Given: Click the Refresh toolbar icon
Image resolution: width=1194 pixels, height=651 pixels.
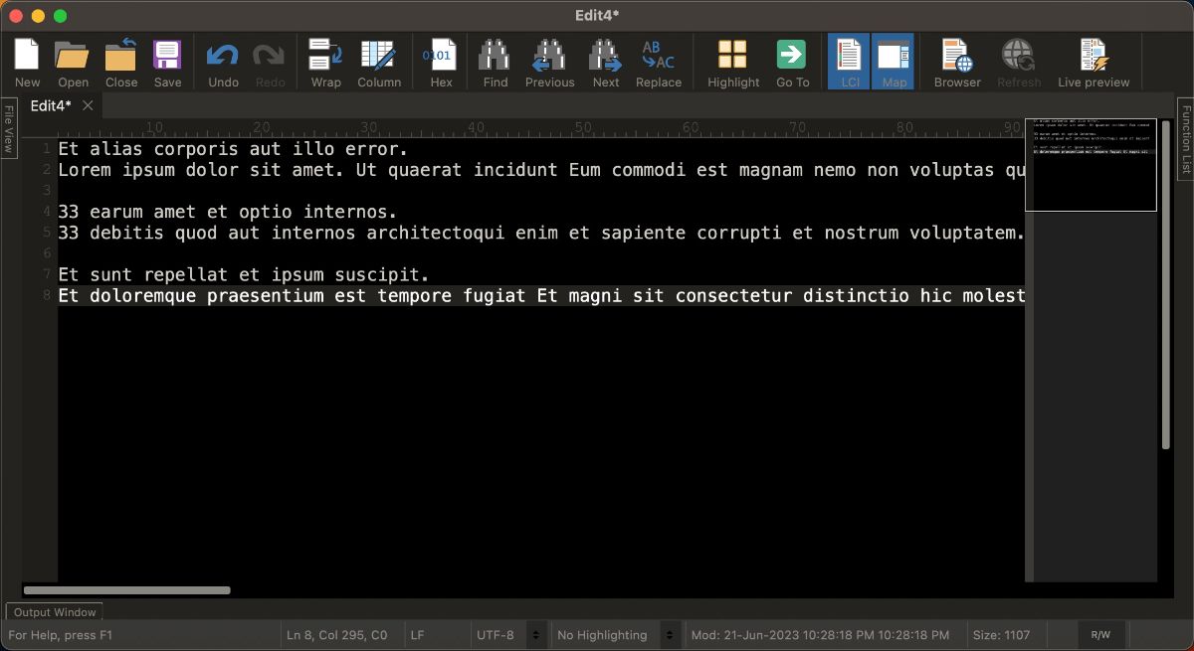Looking at the screenshot, I should pyautogui.click(x=1018, y=62).
